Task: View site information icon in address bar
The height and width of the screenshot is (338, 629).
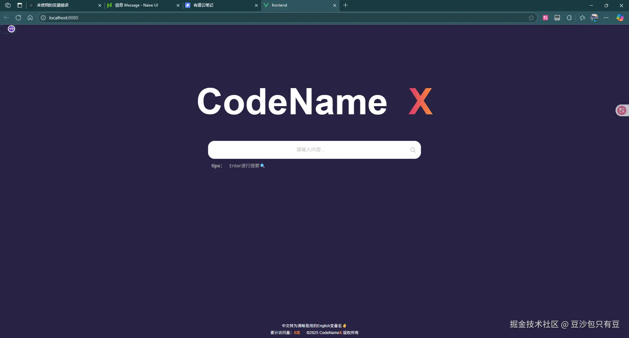Action: (43, 18)
